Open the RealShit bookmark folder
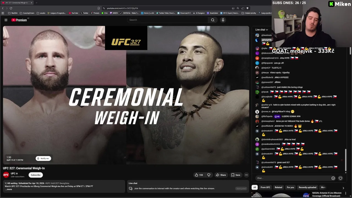This screenshot has width=352, height=198. tap(13, 13)
